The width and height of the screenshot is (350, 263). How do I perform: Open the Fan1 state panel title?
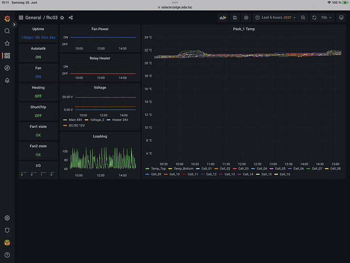click(x=38, y=126)
